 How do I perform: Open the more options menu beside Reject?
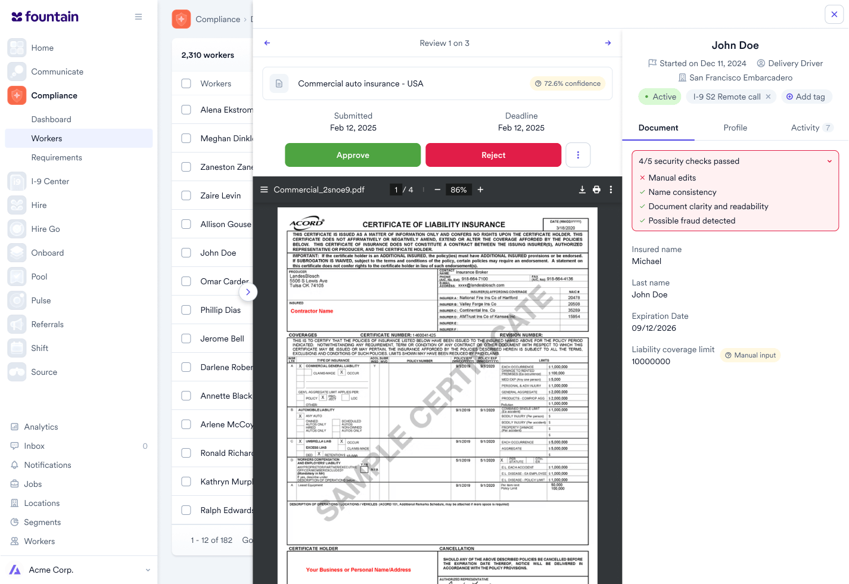tap(577, 155)
